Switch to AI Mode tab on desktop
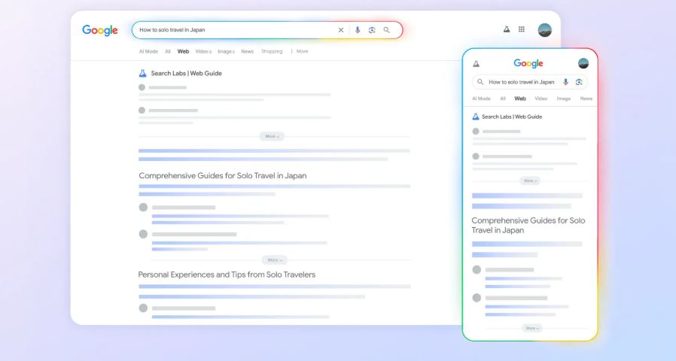Viewport: 676px width, 361px height. pyautogui.click(x=148, y=52)
